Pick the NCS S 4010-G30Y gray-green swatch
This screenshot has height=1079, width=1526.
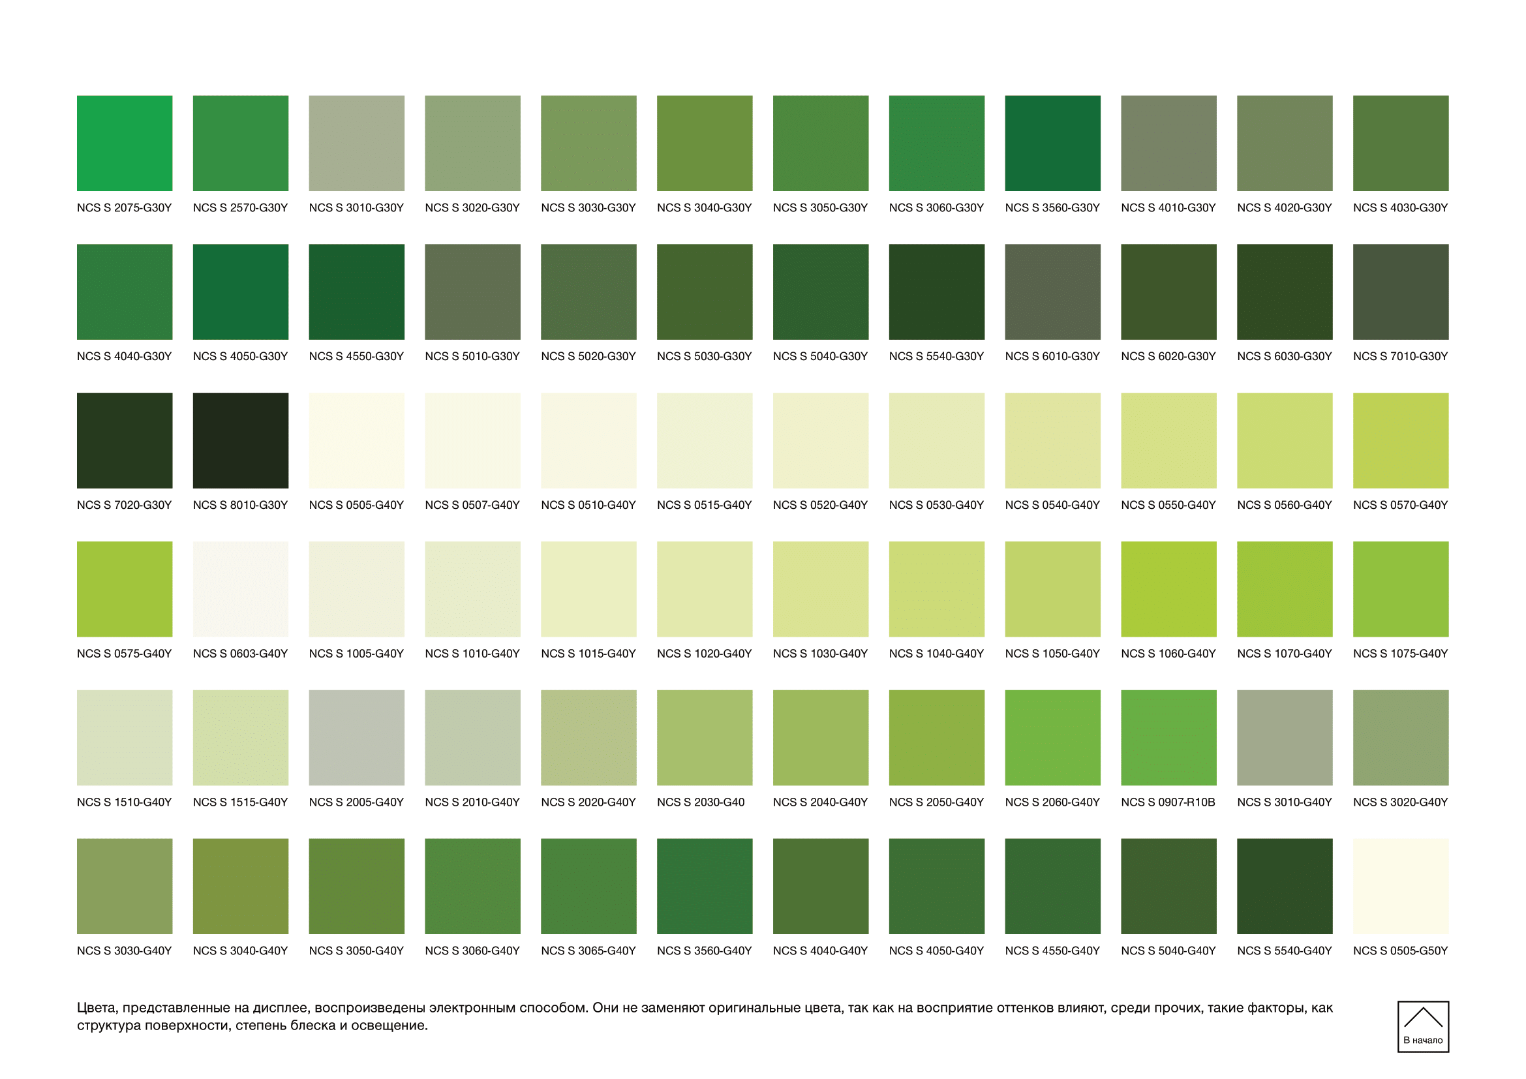pyautogui.click(x=1168, y=144)
